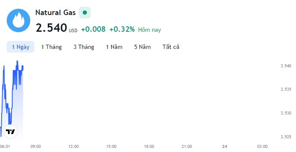Switch to the 3 Tháng range
This screenshot has width=296, height=152.
84,47
